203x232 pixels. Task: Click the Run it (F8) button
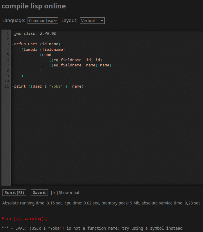click(14, 193)
